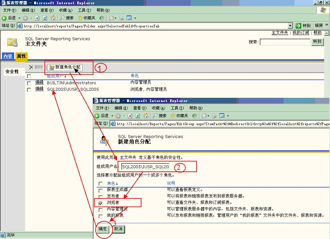
Task: Open the 工具(T) menu in main window
Action: tap(84, 10)
